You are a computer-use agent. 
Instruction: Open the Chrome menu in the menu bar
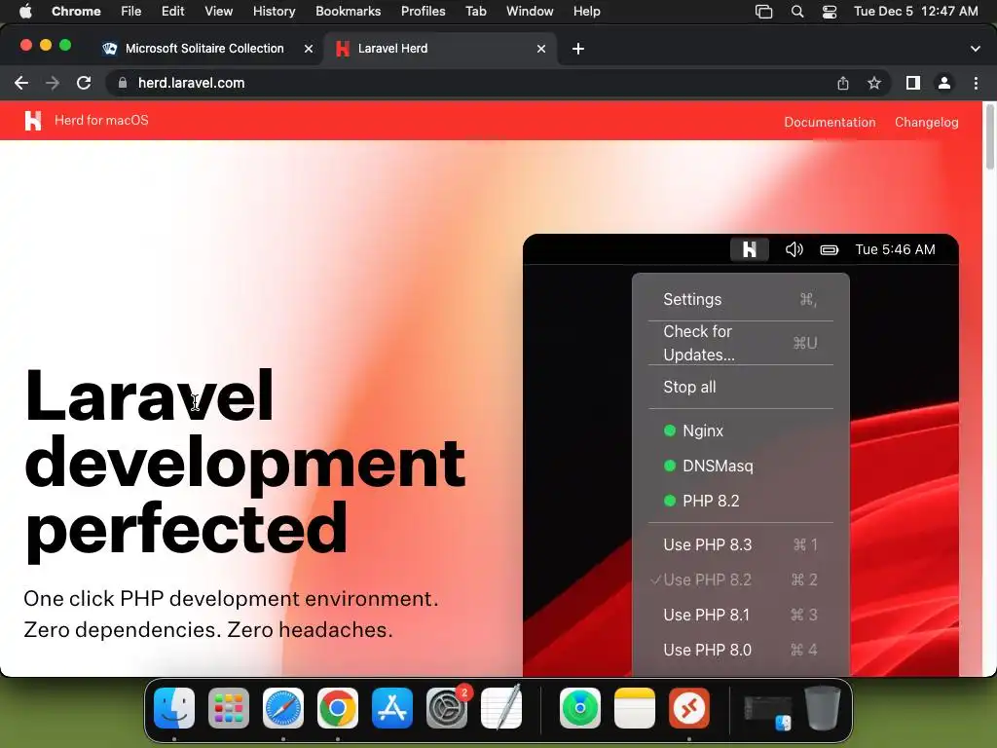click(x=76, y=11)
